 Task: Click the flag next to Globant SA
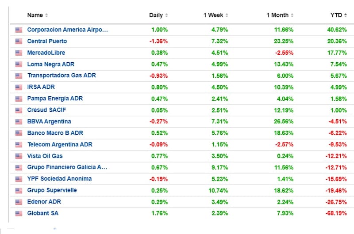[19, 214]
